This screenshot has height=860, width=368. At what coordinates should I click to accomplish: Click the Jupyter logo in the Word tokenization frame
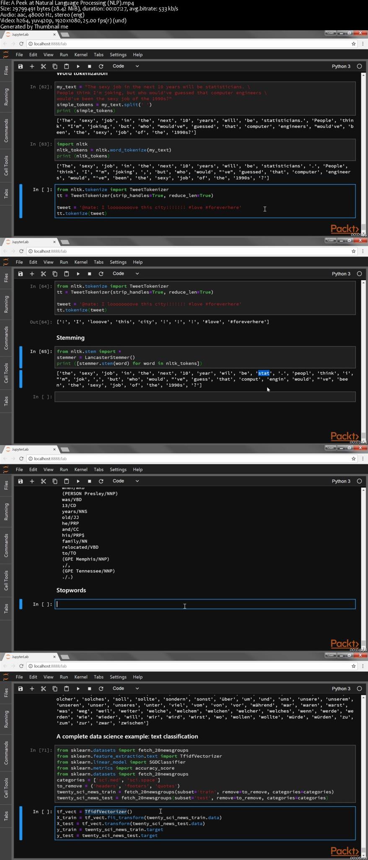[5, 55]
